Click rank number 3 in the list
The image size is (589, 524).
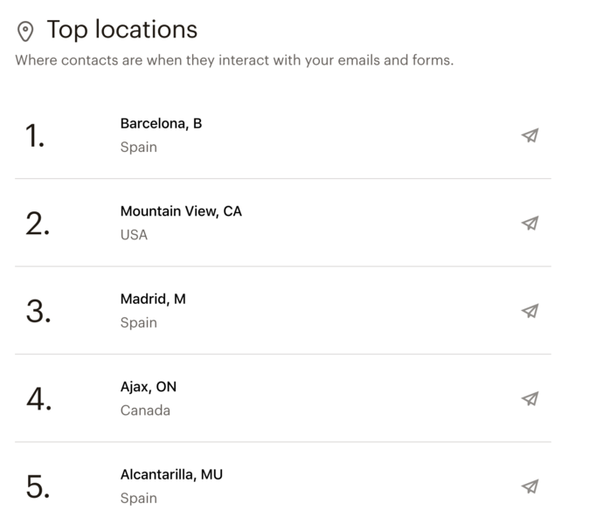(38, 312)
